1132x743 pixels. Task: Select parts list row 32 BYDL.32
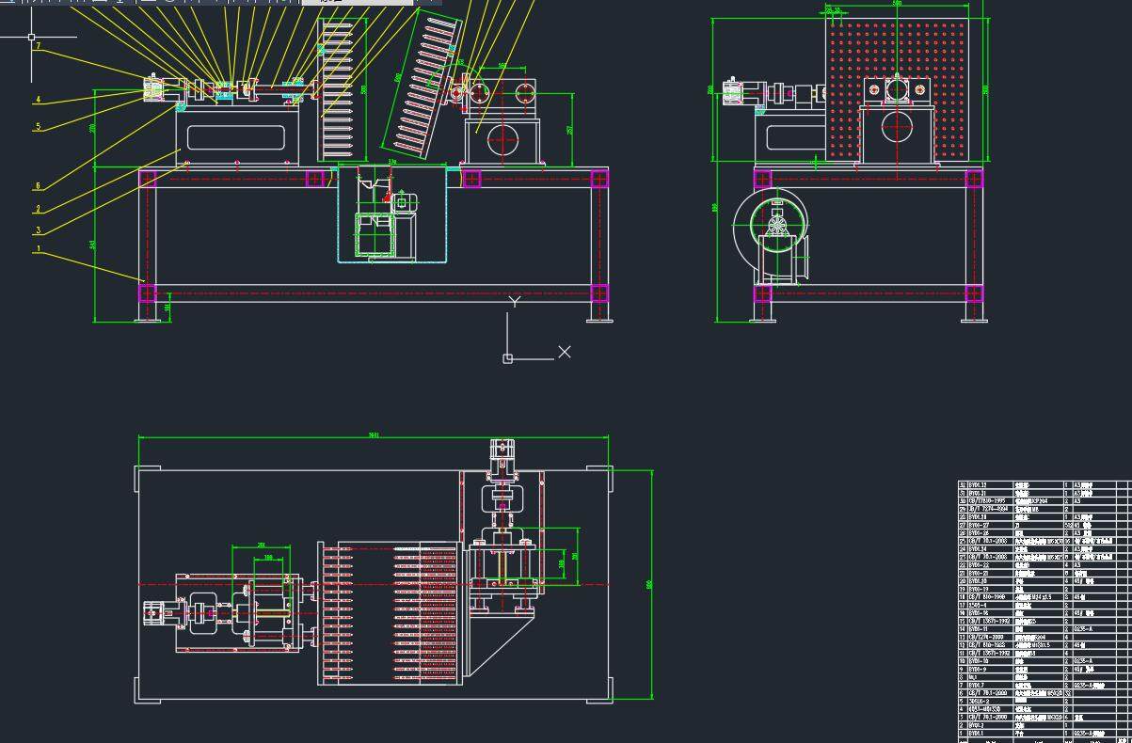click(1044, 484)
